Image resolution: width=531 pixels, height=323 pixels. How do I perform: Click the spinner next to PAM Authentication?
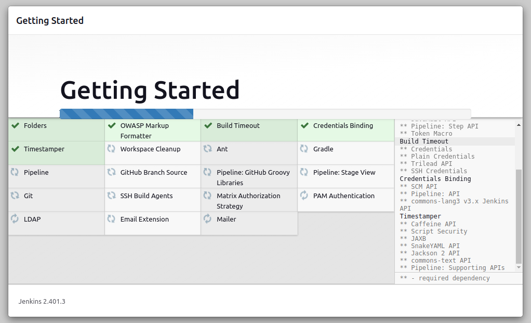tap(304, 196)
